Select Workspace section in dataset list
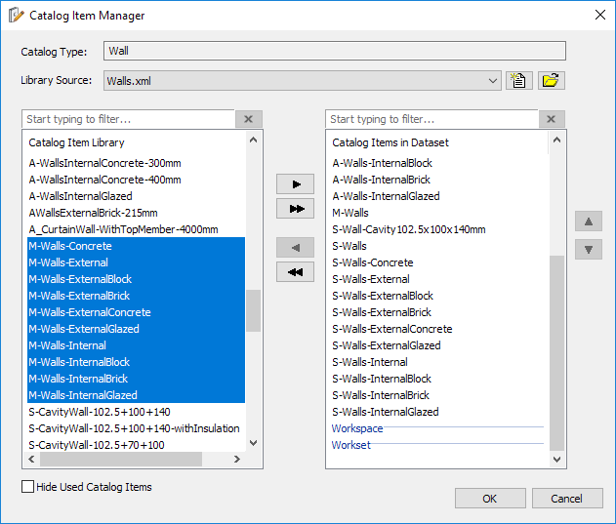 357,428
